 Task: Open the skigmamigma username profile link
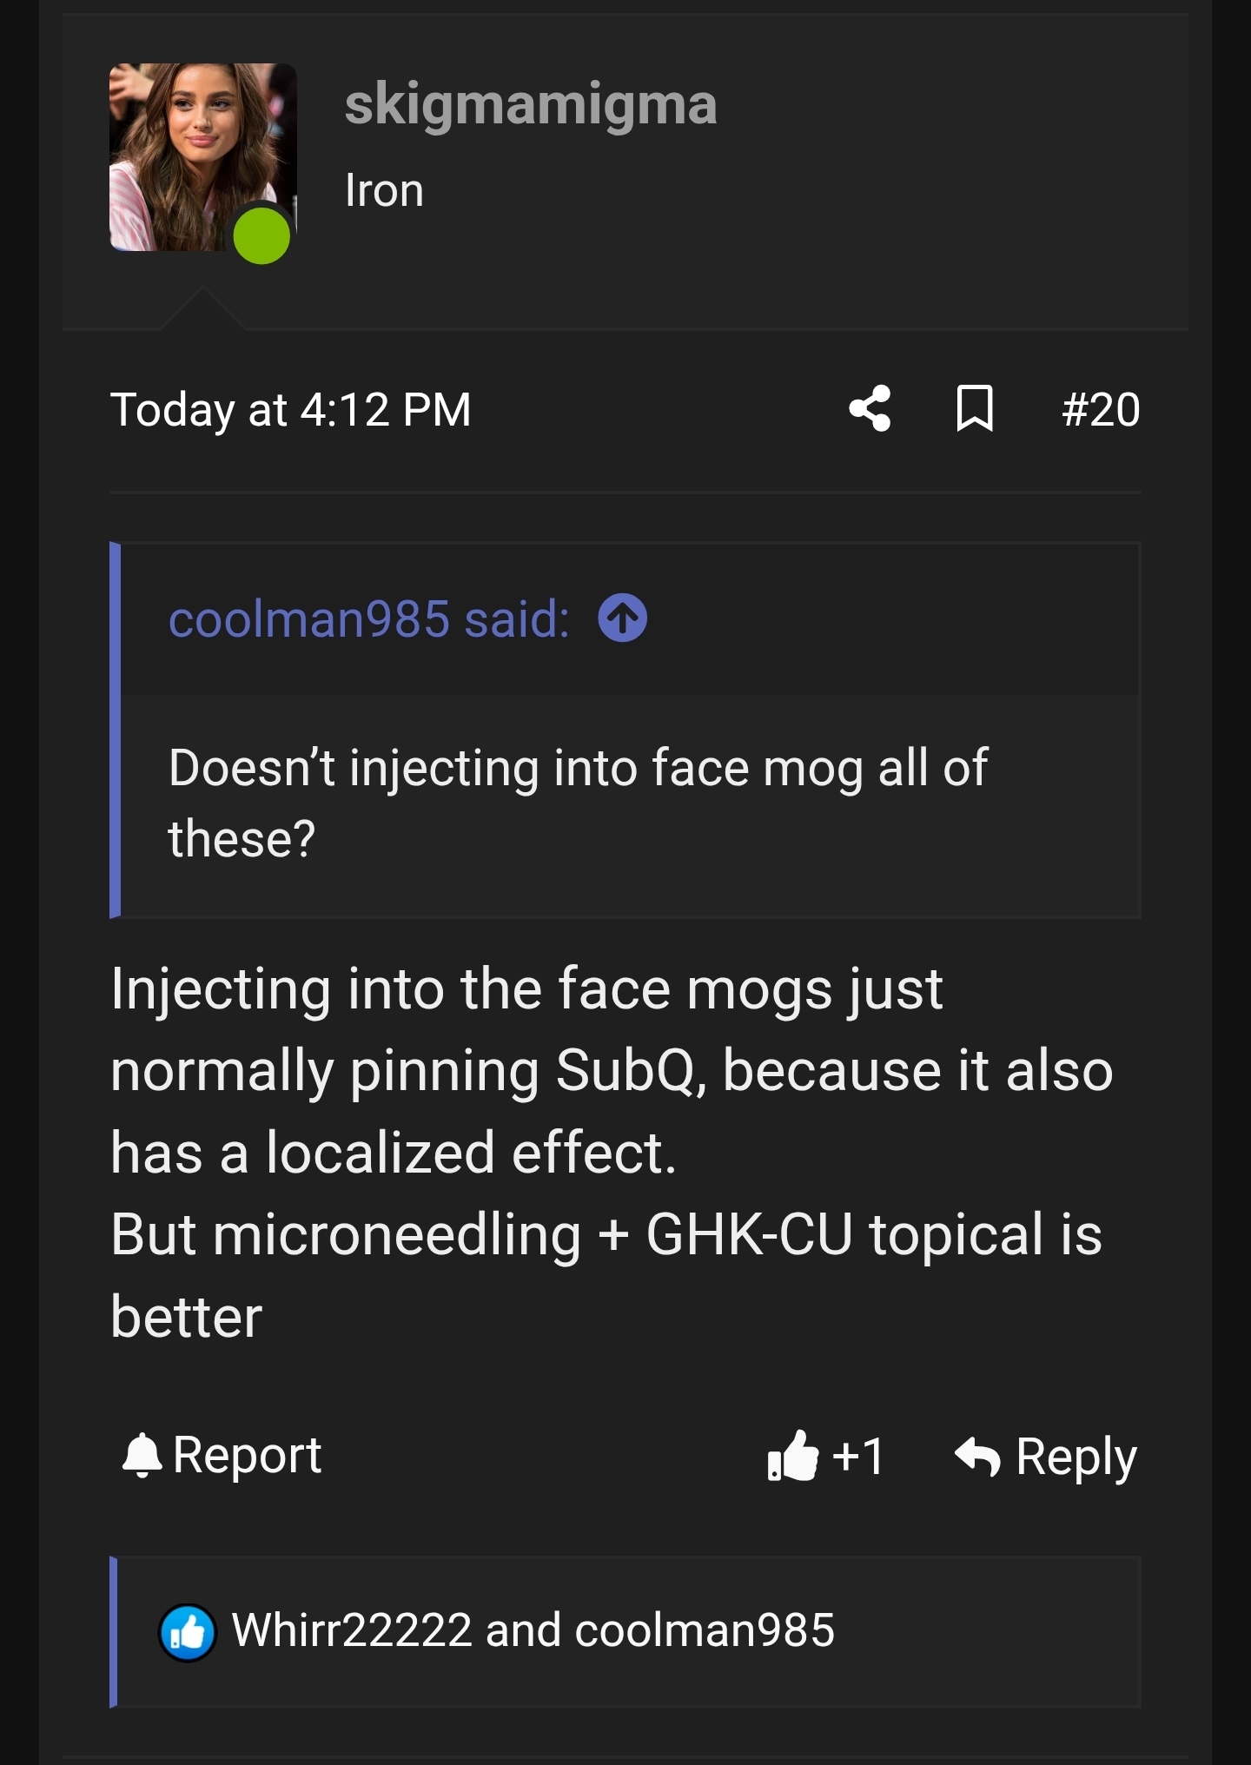coord(530,104)
